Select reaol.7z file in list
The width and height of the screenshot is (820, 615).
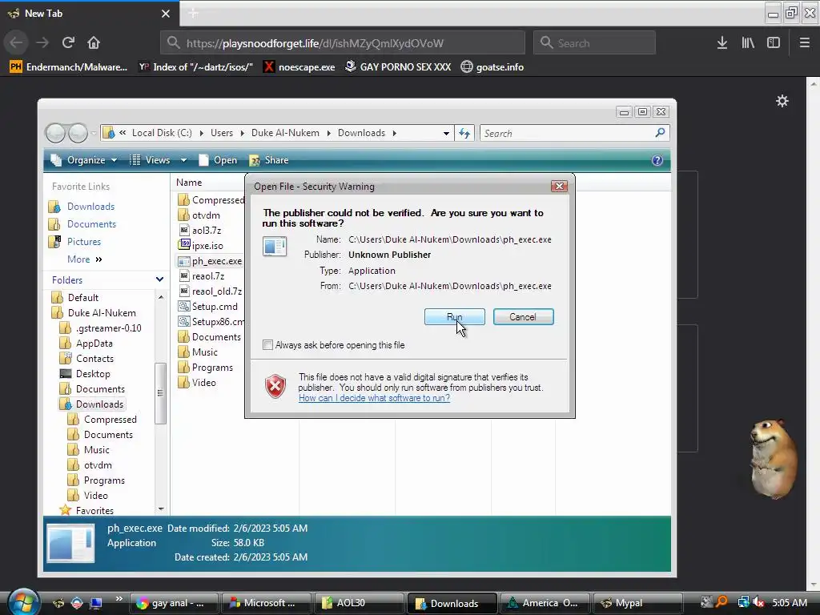[207, 275]
